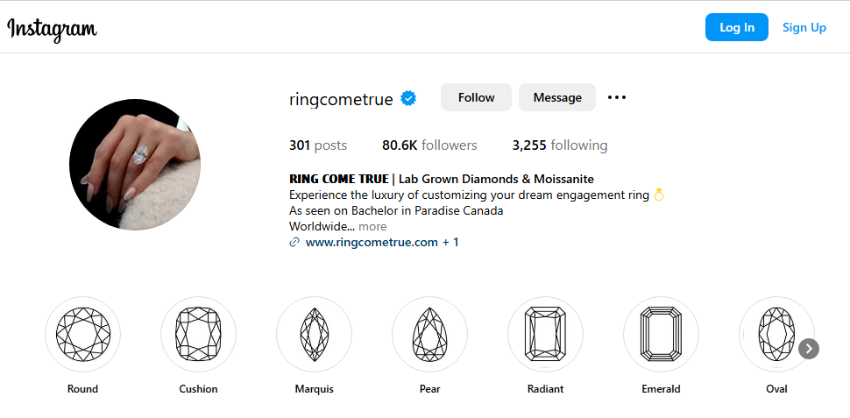Open the Emerald cut highlight
Screen dimensions: 850x418
click(661, 335)
